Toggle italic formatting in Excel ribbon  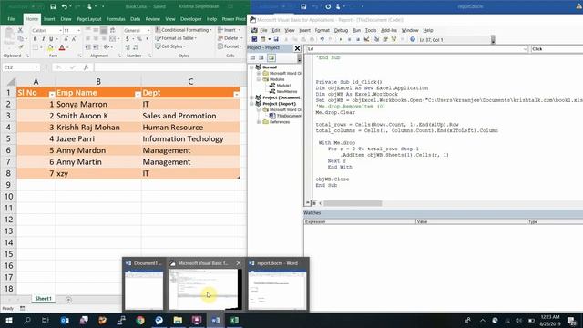click(x=43, y=39)
